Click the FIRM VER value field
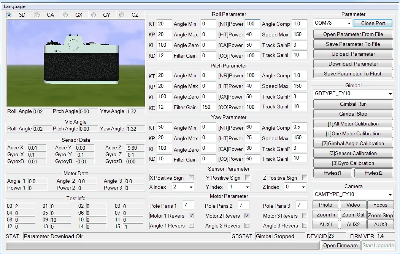The image size is (400, 254). [x=386, y=236]
